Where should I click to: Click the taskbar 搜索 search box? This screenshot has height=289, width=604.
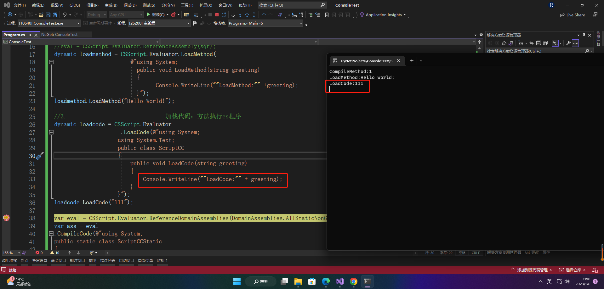pyautogui.click(x=261, y=281)
